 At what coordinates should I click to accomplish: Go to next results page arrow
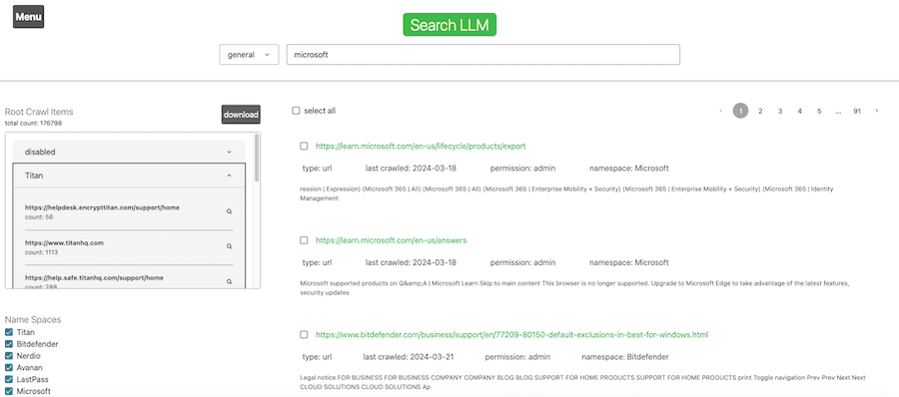[876, 111]
